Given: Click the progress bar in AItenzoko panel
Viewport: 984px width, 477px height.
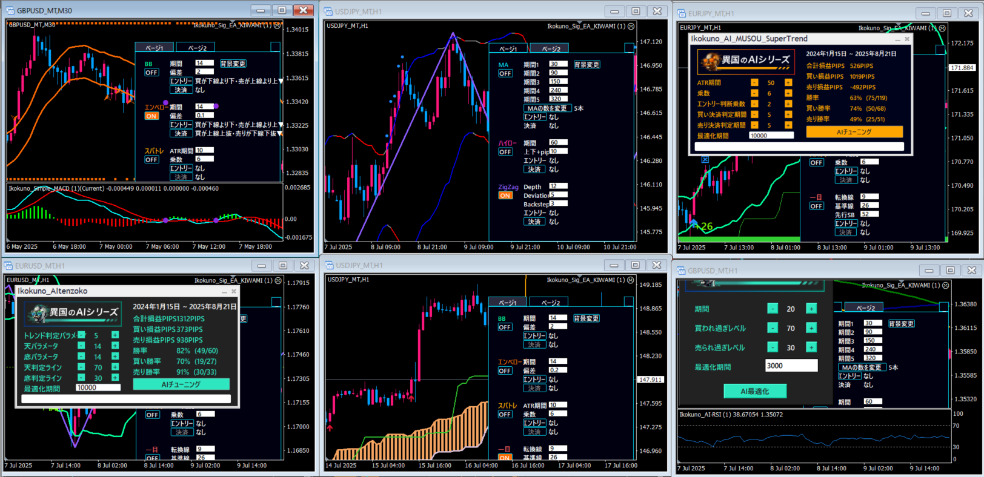Looking at the screenshot, I should click(126, 399).
